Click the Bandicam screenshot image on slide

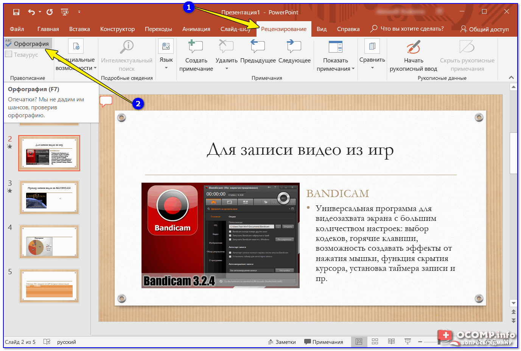[221, 235]
